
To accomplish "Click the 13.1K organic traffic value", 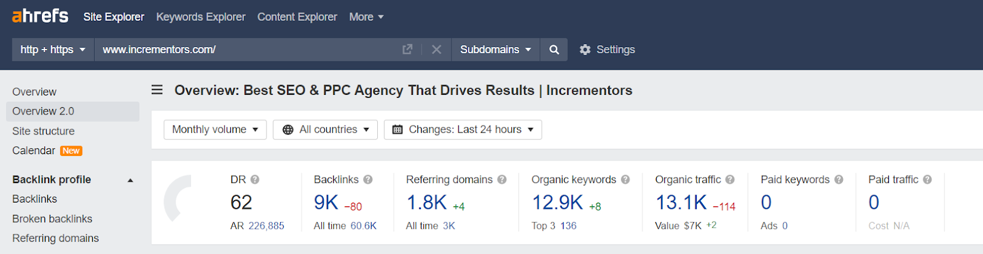I will click(681, 203).
